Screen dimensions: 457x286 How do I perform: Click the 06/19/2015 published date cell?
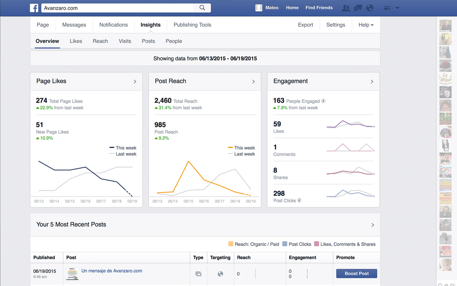tap(45, 271)
